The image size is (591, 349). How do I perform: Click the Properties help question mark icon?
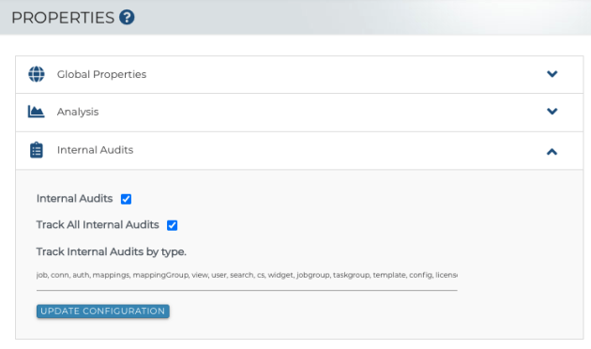click(x=127, y=17)
